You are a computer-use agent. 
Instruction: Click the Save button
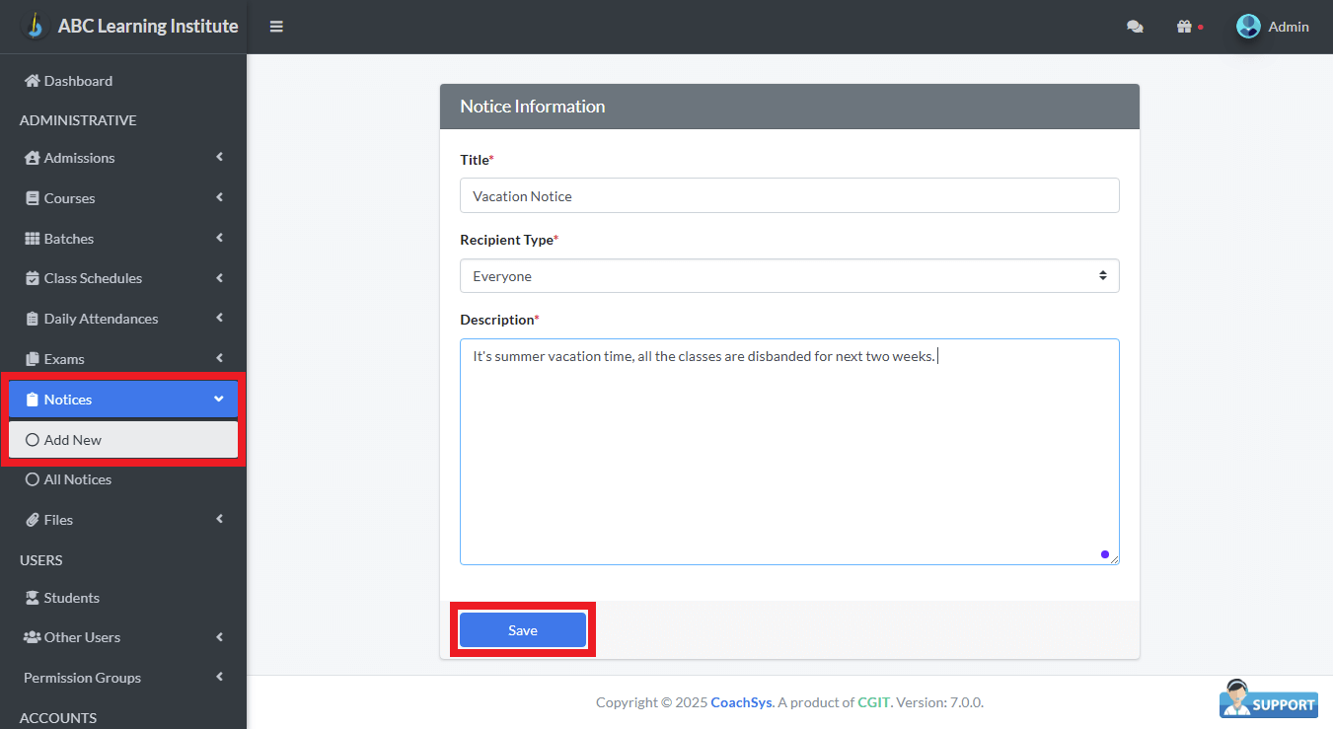click(x=523, y=630)
